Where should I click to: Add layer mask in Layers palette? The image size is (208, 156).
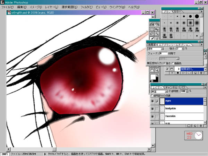tap(189, 126)
